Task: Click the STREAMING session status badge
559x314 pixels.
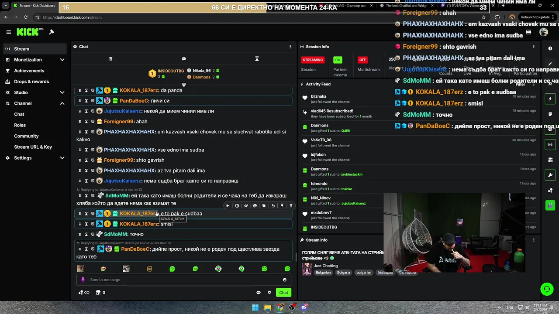Action: [x=313, y=60]
